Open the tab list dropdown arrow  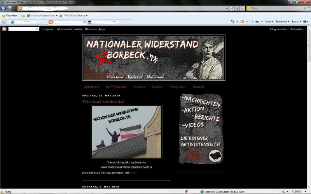coord(8,22)
